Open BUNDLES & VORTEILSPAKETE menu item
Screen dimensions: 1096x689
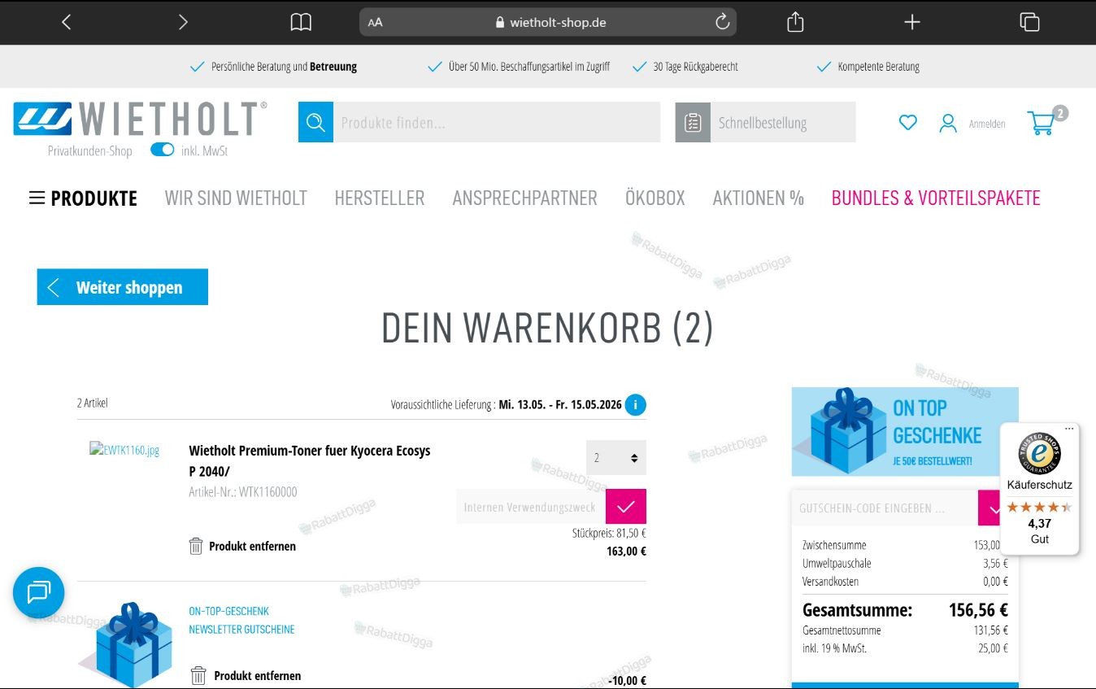click(x=936, y=198)
